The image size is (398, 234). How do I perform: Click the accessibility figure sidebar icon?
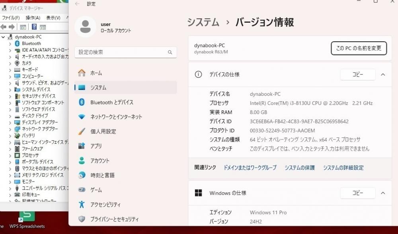[82, 204]
